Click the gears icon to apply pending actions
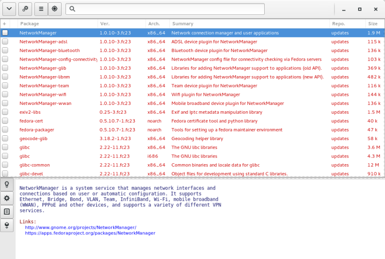Viewport: 385px width, 259px height. coord(25,9)
